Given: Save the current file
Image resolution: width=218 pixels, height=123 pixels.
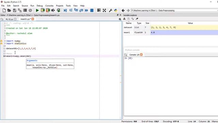Looking at the screenshot, I should (x=14, y=10).
